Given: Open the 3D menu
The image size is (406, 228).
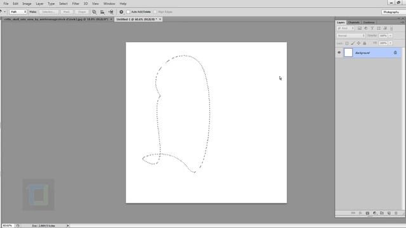Looking at the screenshot, I should pos(86,4).
